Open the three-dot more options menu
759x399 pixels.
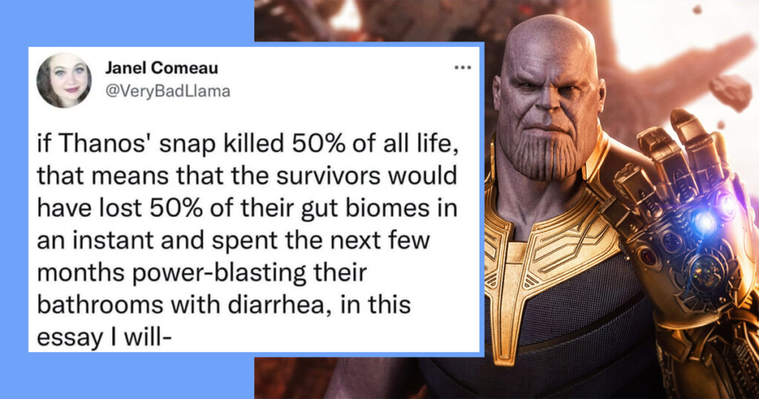(x=463, y=67)
